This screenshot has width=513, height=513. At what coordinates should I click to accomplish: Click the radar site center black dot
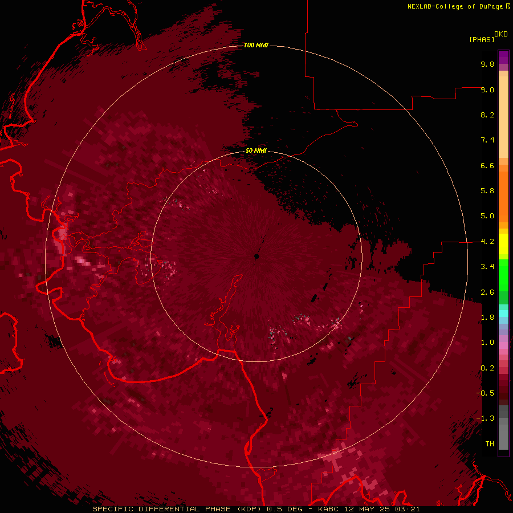coord(256,256)
